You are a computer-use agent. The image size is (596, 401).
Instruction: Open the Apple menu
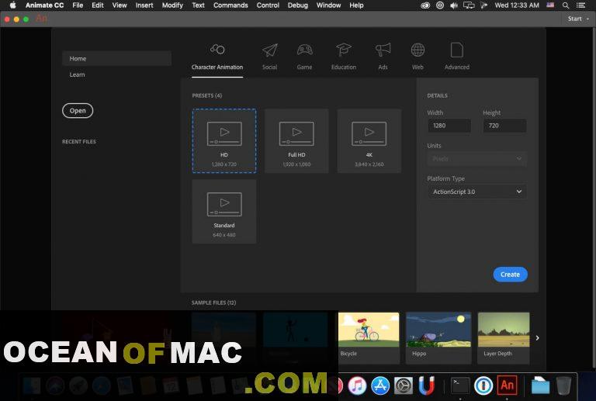point(12,5)
